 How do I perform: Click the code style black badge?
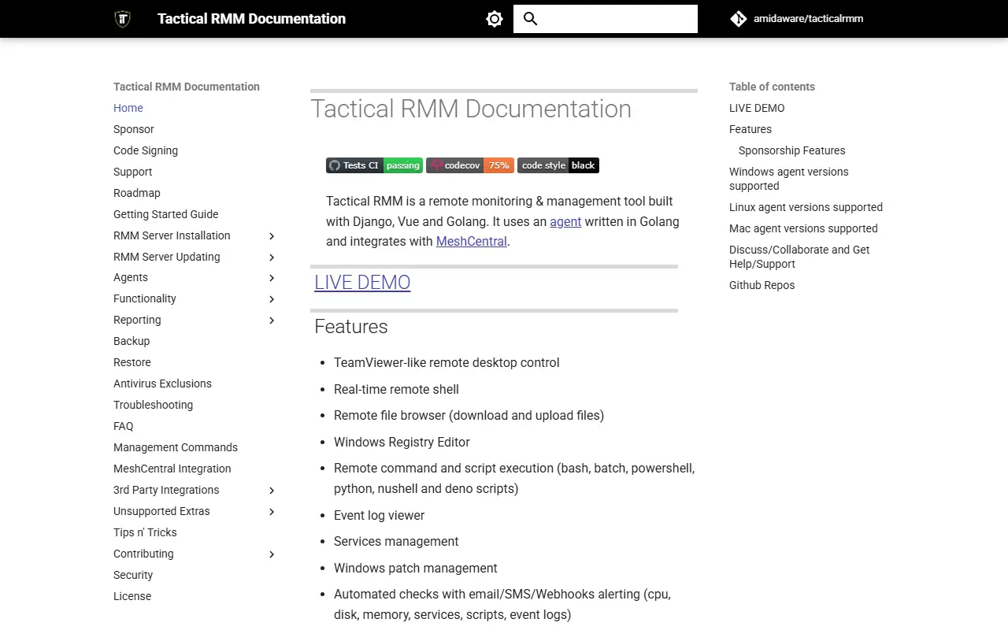558,165
